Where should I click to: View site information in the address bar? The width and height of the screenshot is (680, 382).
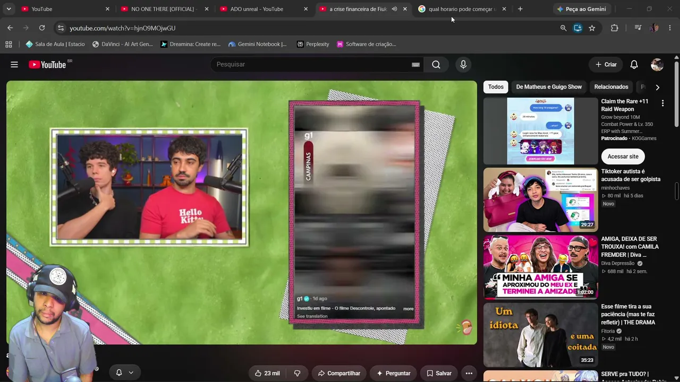pos(60,28)
